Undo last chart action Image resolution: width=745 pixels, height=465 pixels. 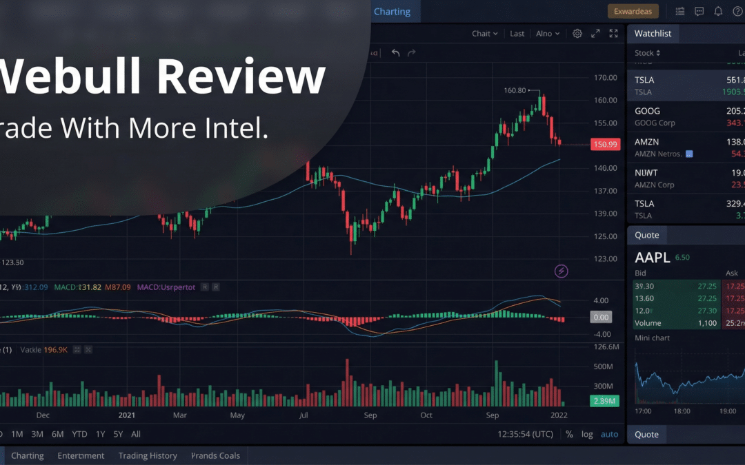click(x=395, y=52)
